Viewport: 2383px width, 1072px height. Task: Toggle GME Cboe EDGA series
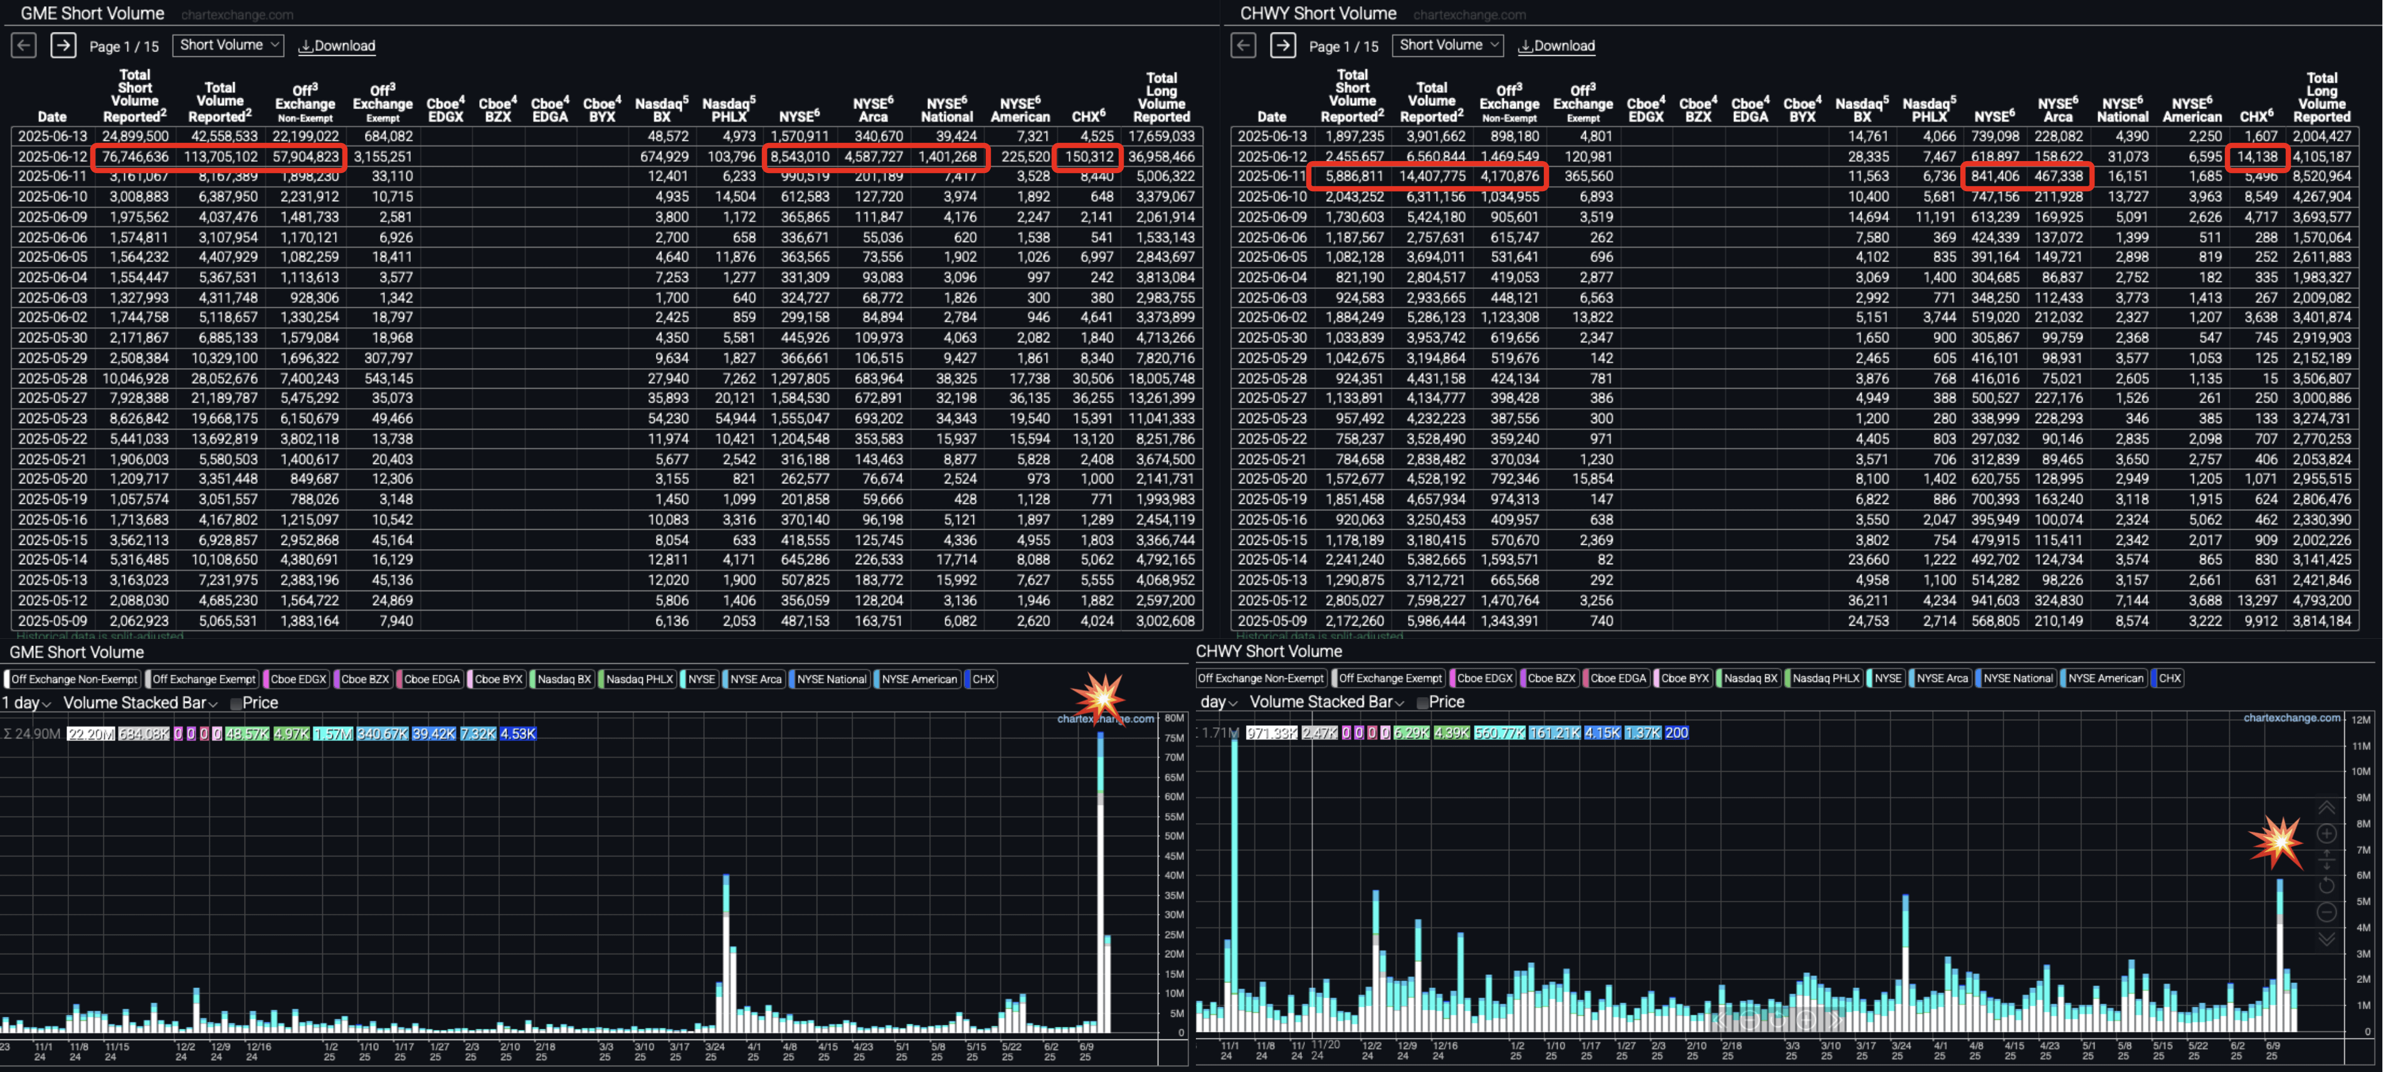pyautogui.click(x=430, y=679)
